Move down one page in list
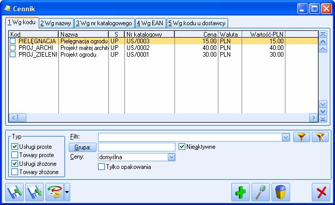Viewport: 335px width, 205px height. tap(323, 111)
